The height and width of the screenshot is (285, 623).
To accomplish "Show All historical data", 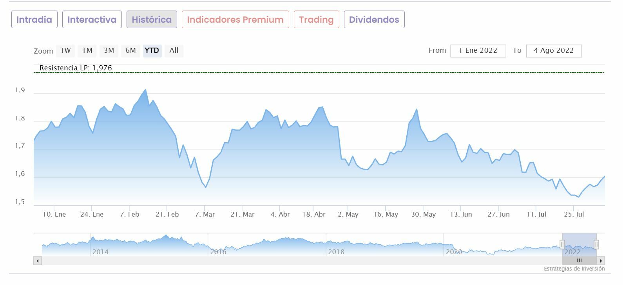I will coord(174,50).
